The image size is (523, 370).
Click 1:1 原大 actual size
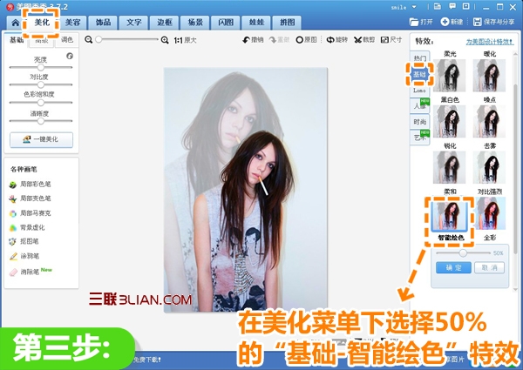click(x=185, y=40)
